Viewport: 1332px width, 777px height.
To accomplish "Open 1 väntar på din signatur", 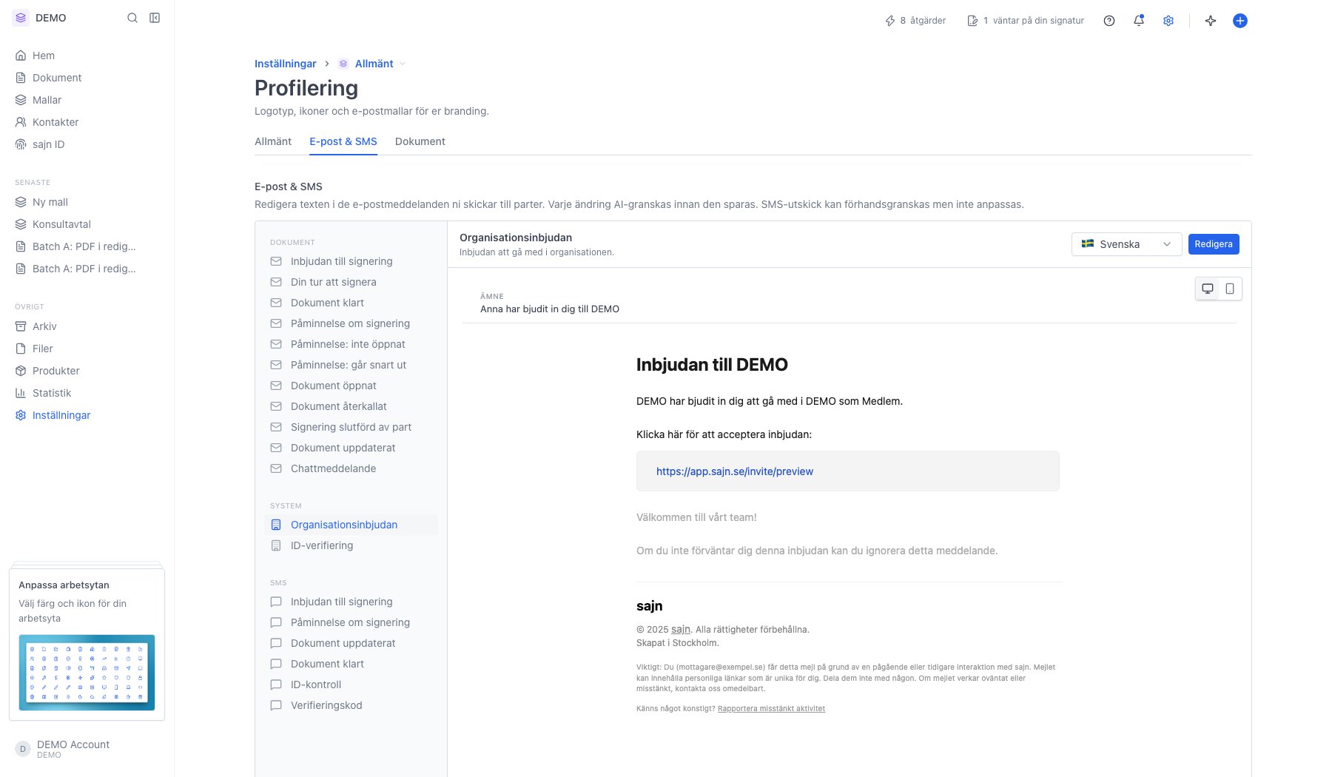I will (x=1025, y=21).
